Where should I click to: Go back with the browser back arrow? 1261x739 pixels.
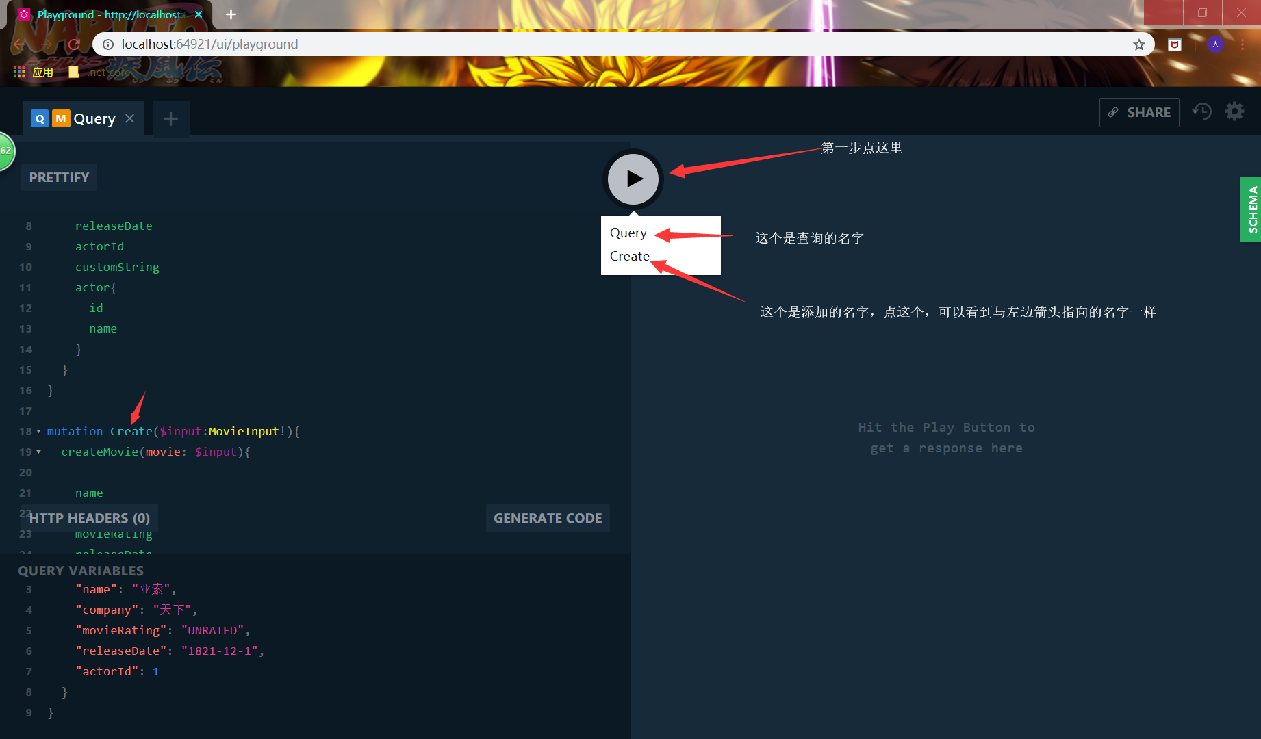point(19,44)
